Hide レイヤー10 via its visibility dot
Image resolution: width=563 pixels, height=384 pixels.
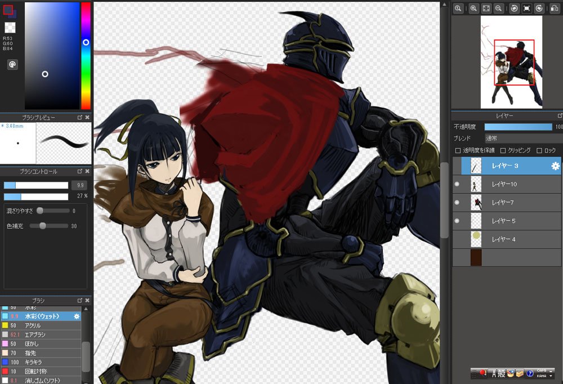click(x=457, y=184)
